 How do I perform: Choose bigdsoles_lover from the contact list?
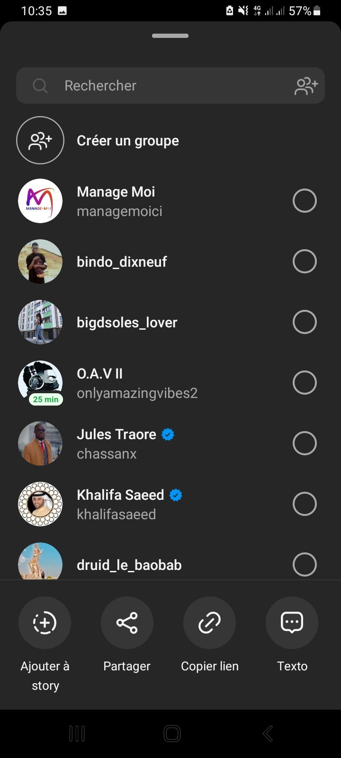coord(127,322)
